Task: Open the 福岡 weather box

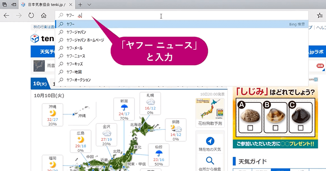Action: point(53,163)
